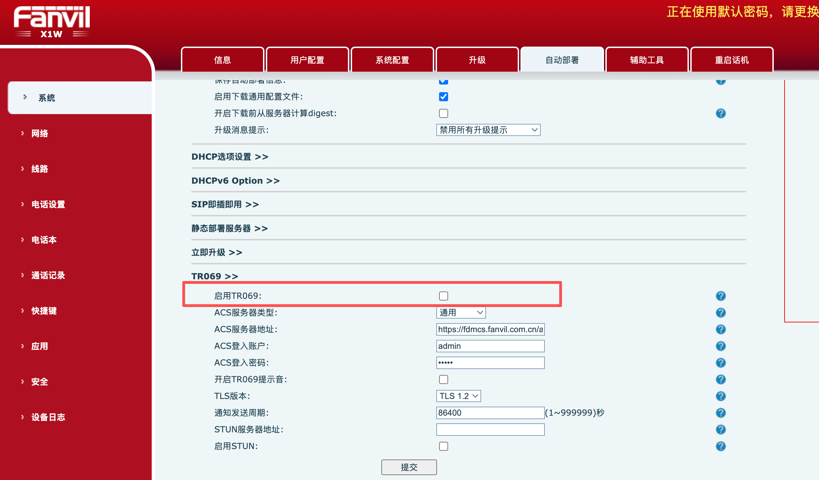
Task: Open help icon for ACS服务器地址
Action: click(x=721, y=329)
